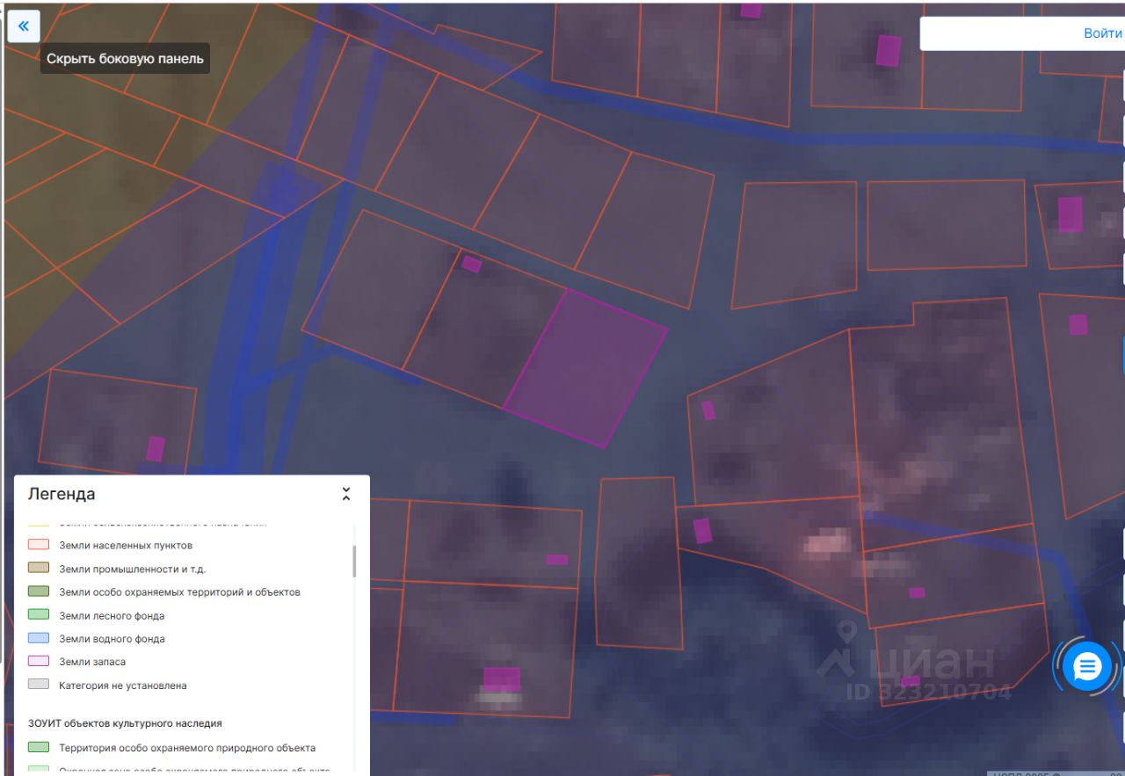Click the legend label Земли запаса
Image resolution: width=1125 pixels, height=776 pixels.
pyautogui.click(x=92, y=662)
